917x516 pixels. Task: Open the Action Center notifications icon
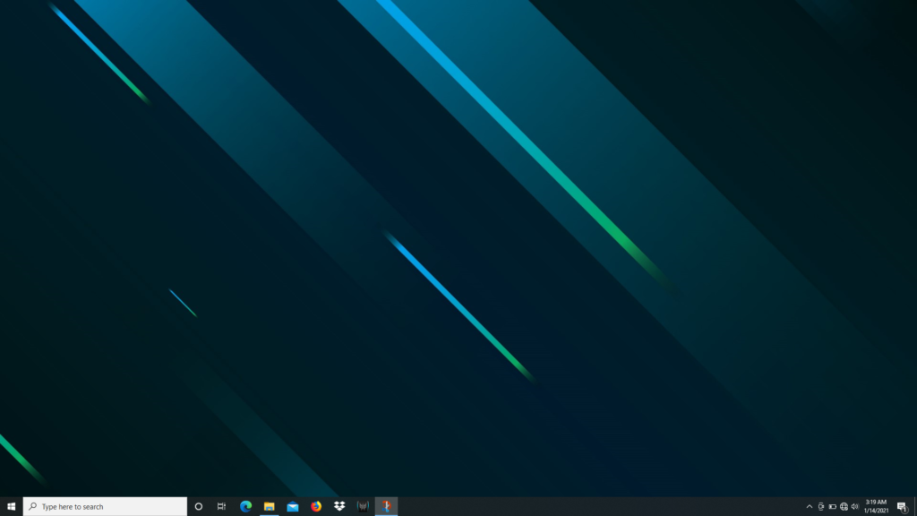tap(903, 507)
